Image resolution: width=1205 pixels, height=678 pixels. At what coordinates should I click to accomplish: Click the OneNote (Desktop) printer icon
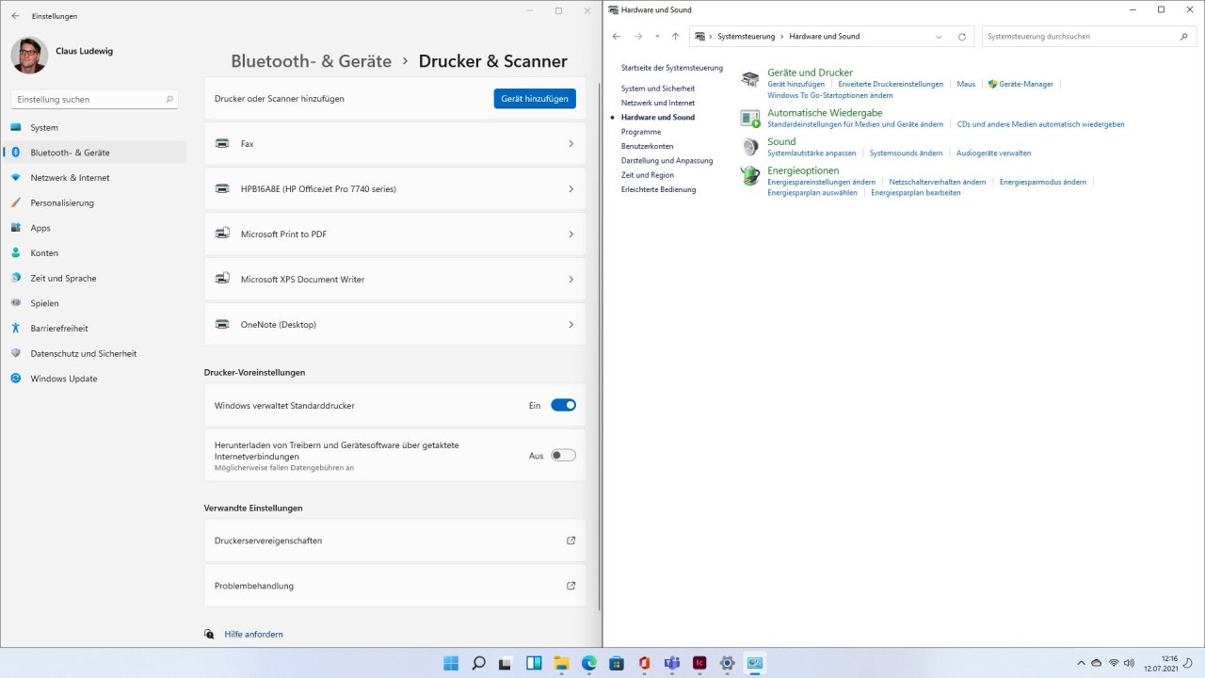point(222,324)
